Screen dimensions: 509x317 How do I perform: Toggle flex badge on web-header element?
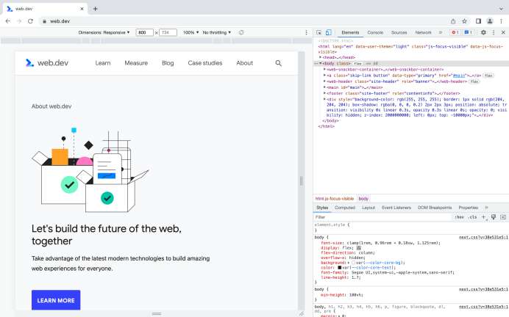tap(474, 81)
